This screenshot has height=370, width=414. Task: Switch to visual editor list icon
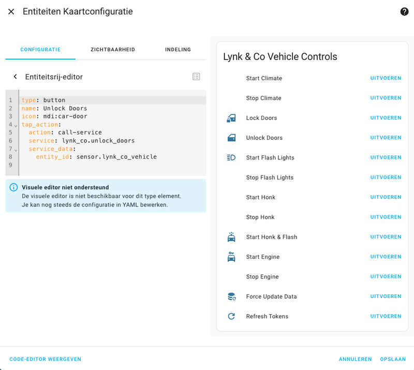point(196,77)
